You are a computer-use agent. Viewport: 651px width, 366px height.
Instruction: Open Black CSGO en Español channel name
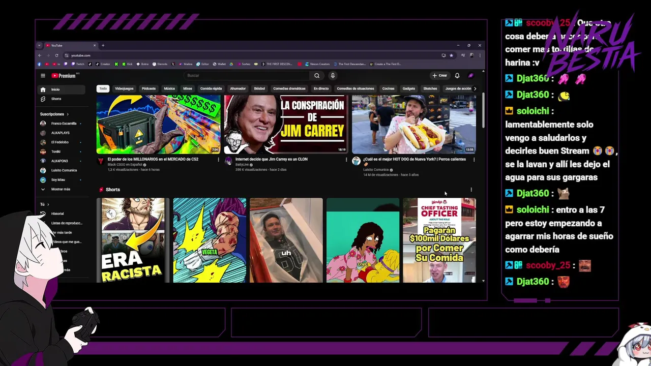pos(125,165)
